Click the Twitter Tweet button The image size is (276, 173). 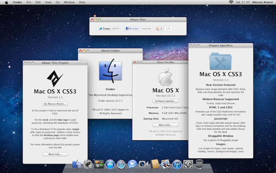tap(104, 28)
